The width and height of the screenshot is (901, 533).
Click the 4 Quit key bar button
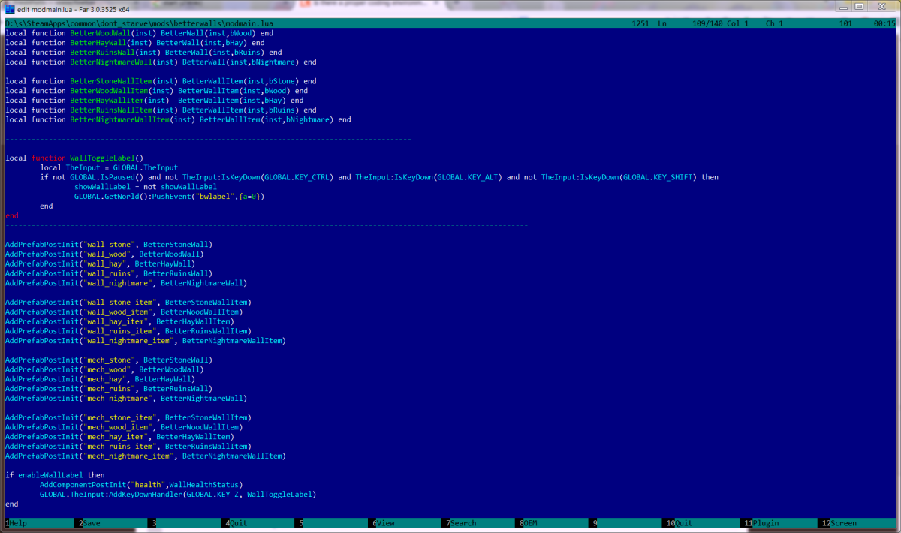tap(238, 523)
